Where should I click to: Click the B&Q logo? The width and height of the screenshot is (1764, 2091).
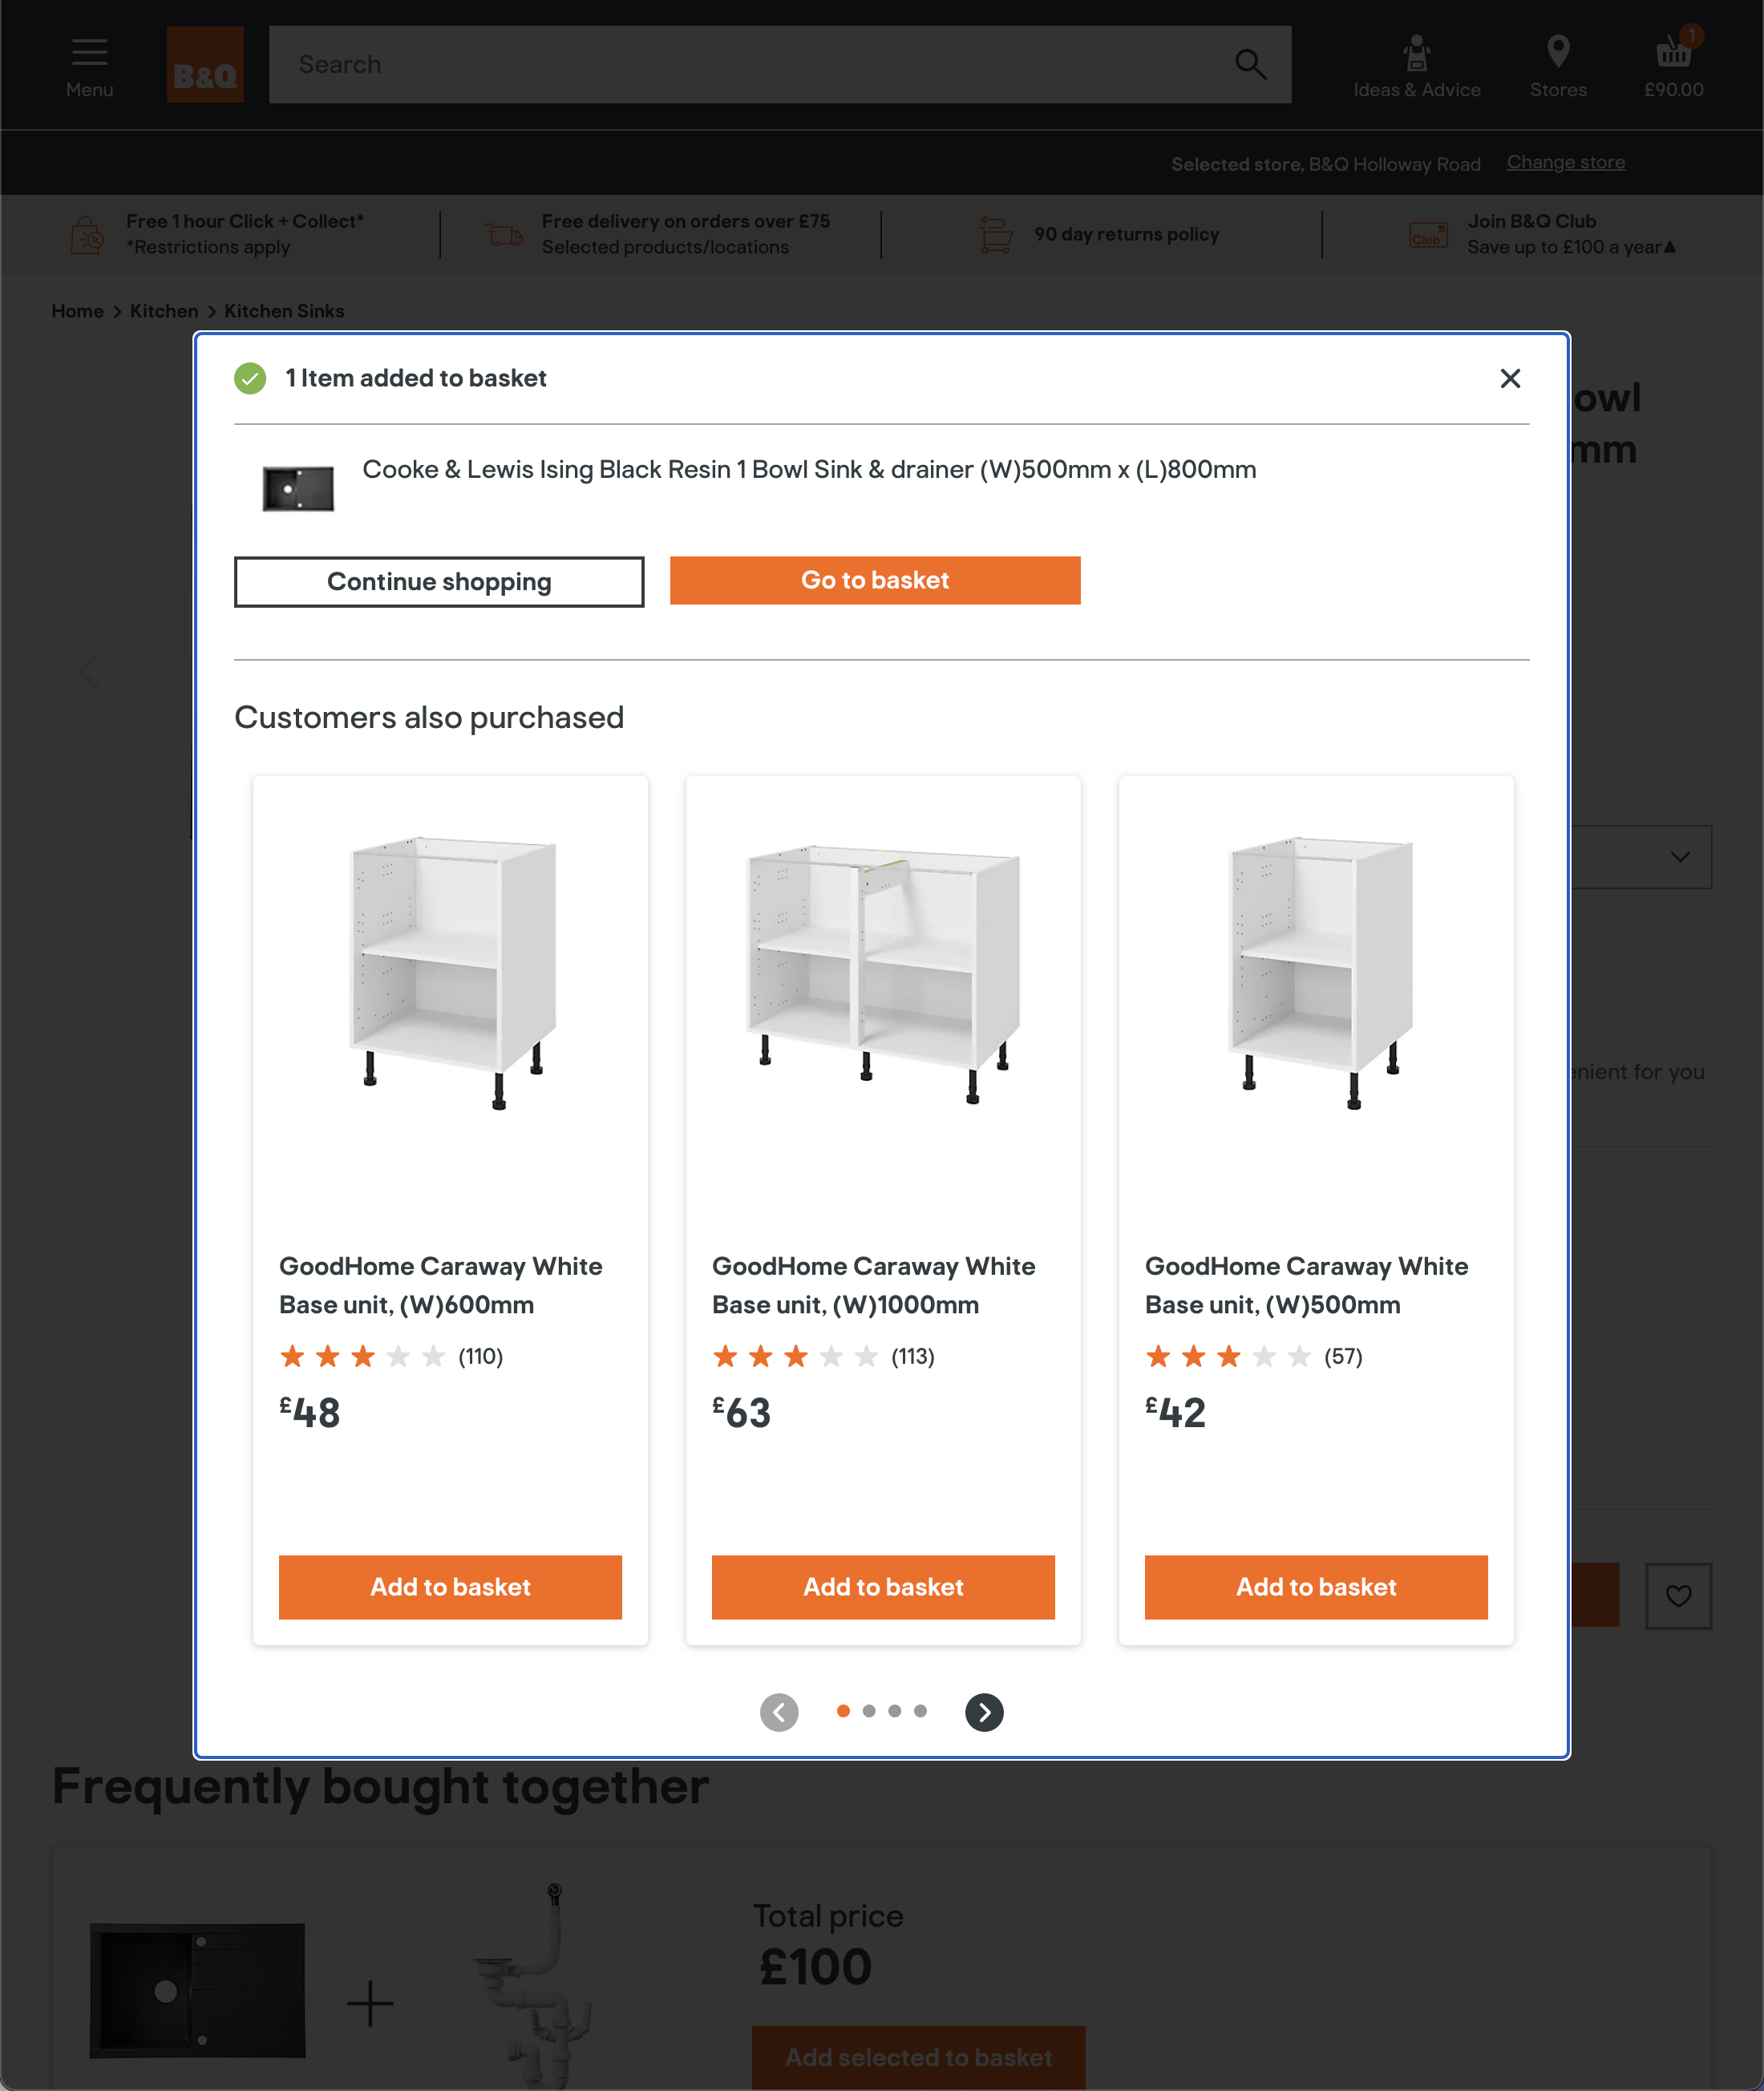click(x=205, y=65)
